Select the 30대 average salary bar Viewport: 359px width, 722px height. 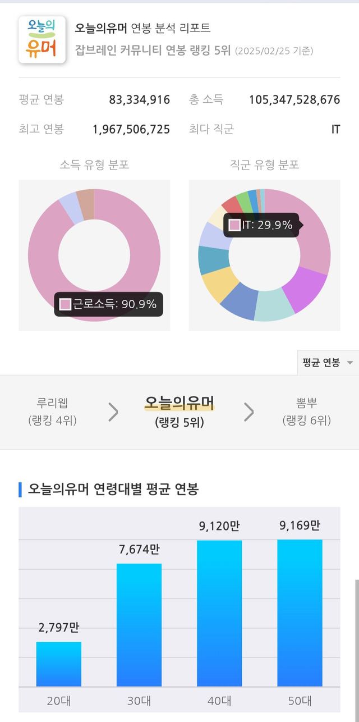(139, 625)
